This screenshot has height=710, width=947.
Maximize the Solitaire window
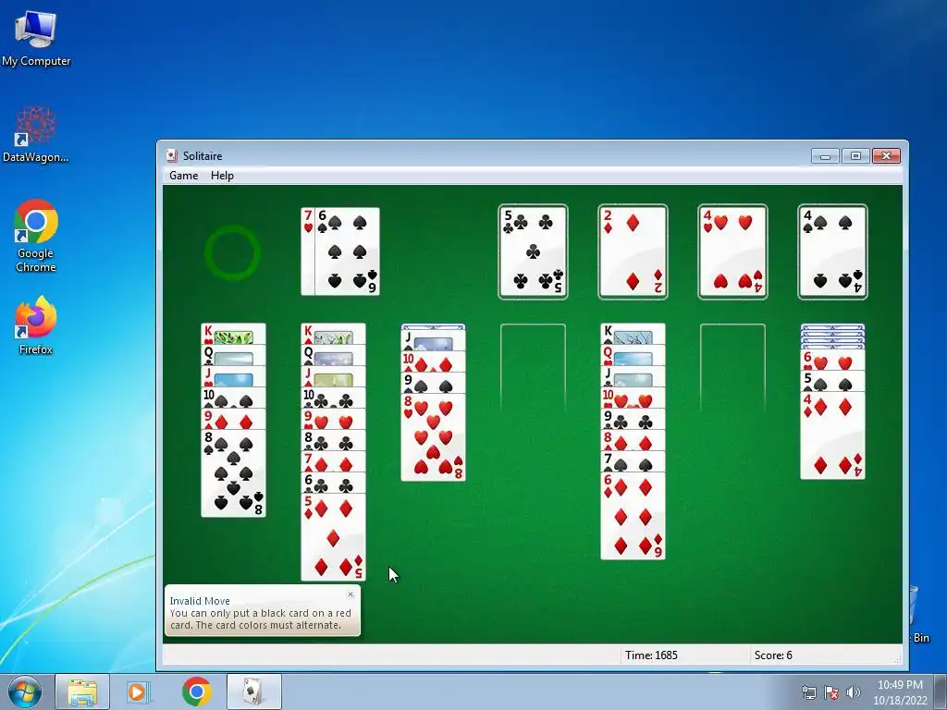(855, 155)
